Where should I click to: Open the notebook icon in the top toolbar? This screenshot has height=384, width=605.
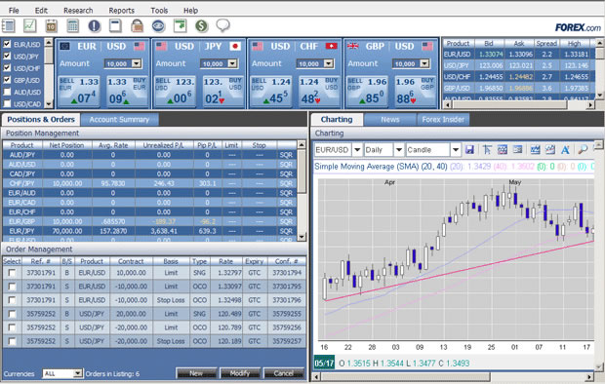point(8,26)
